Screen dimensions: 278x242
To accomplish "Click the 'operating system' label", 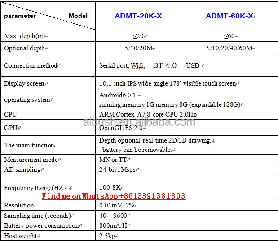I will (x=27, y=99).
